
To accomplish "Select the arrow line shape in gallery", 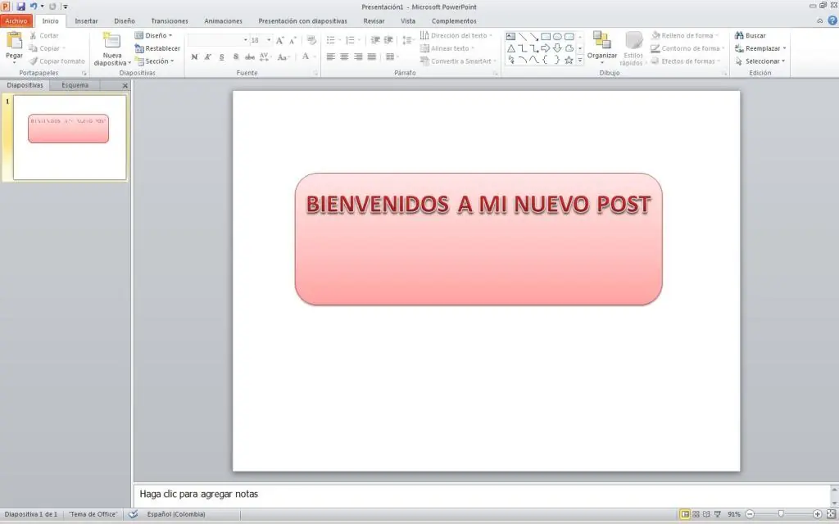I will (534, 36).
